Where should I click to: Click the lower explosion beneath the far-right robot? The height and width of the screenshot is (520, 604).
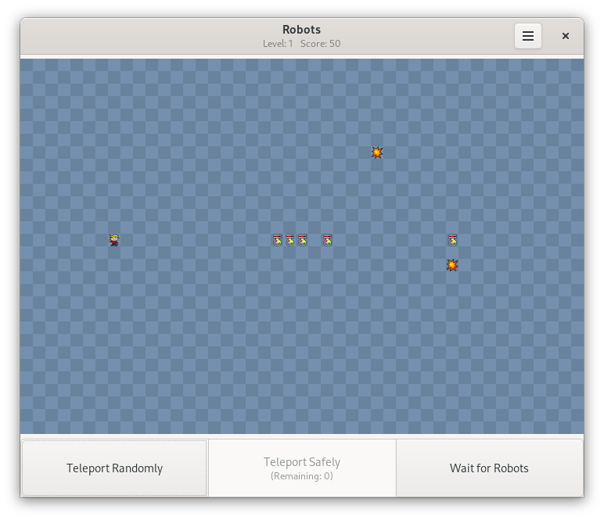452,265
